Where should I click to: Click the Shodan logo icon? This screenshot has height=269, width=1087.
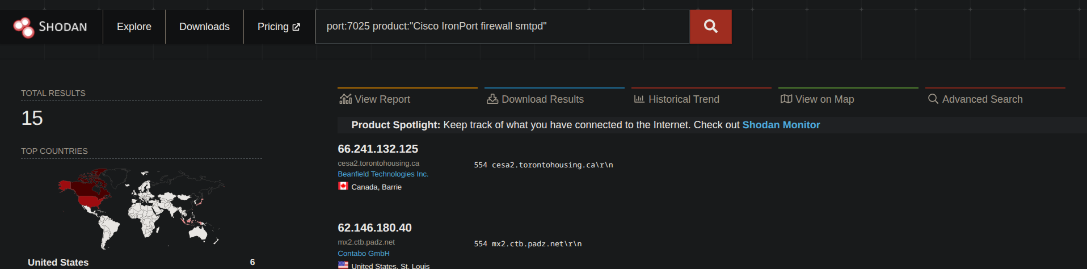[x=24, y=27]
